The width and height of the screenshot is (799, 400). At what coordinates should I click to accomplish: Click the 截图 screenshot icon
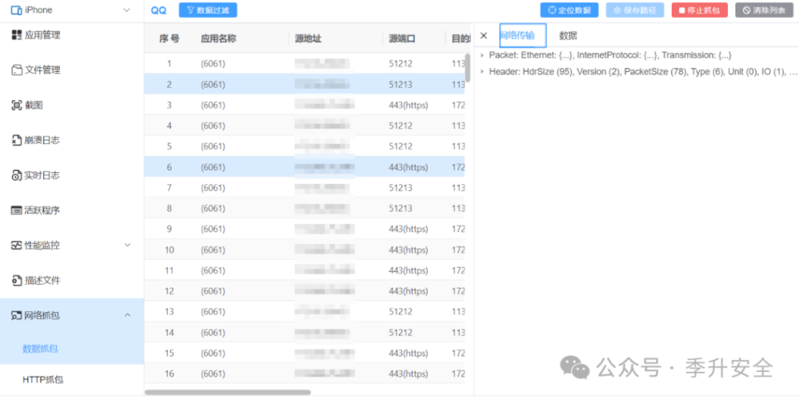pyautogui.click(x=16, y=105)
